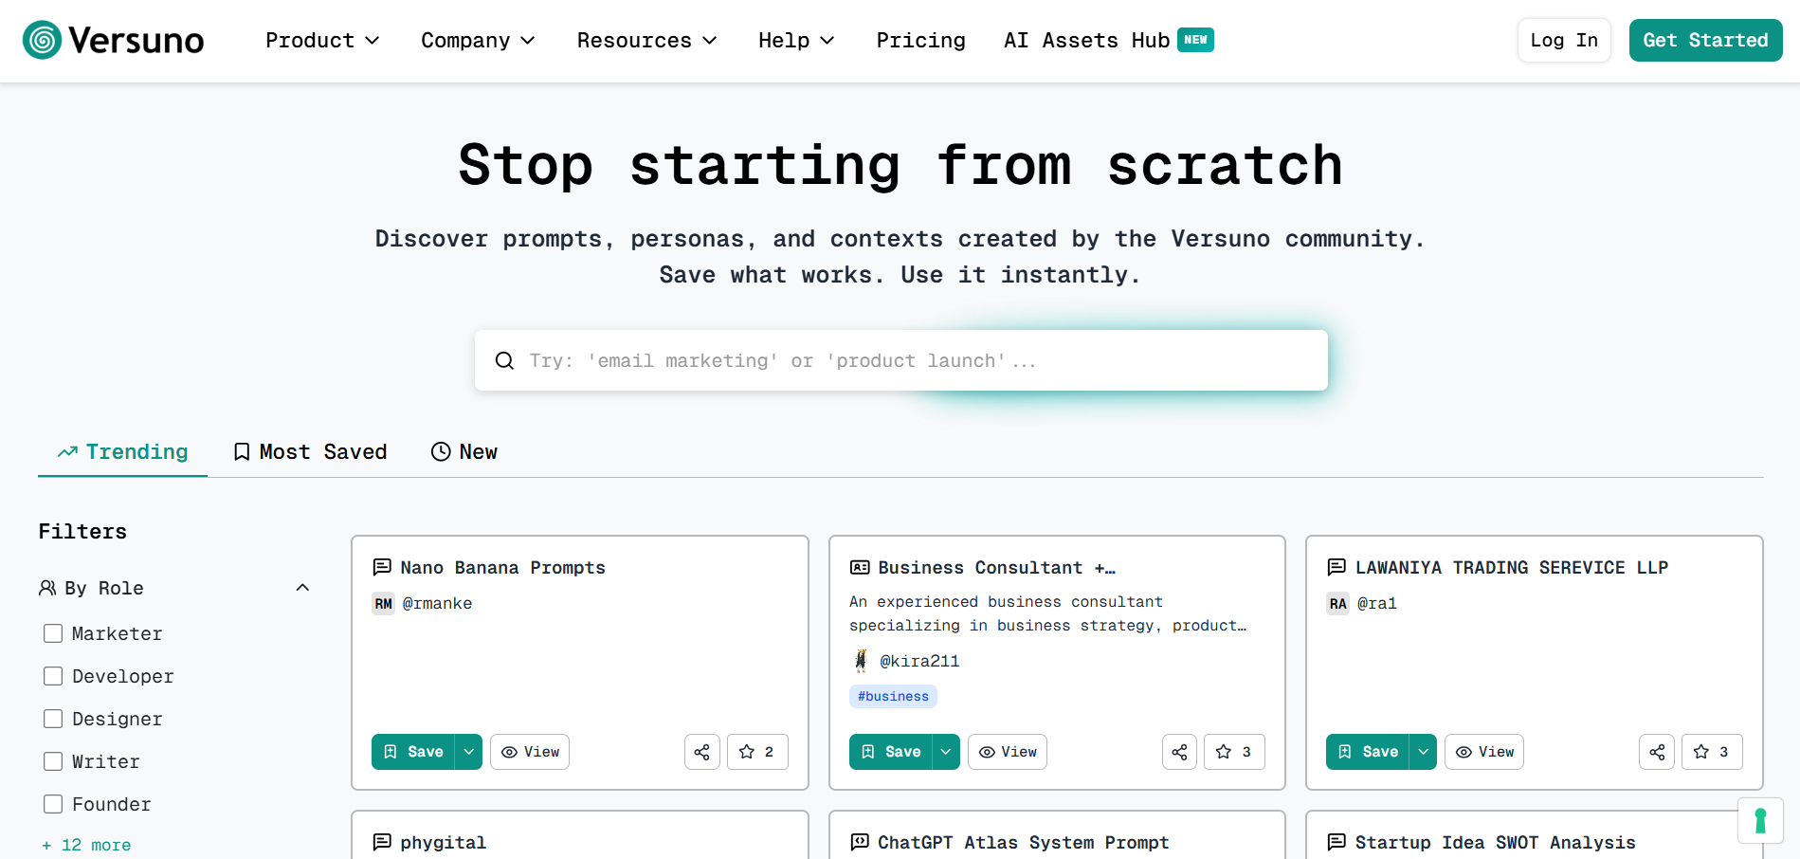
Task: Open the phygital card title
Action: coord(443,842)
